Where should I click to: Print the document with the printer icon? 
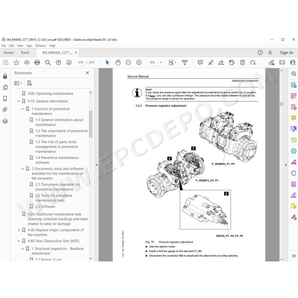click(x=37, y=63)
